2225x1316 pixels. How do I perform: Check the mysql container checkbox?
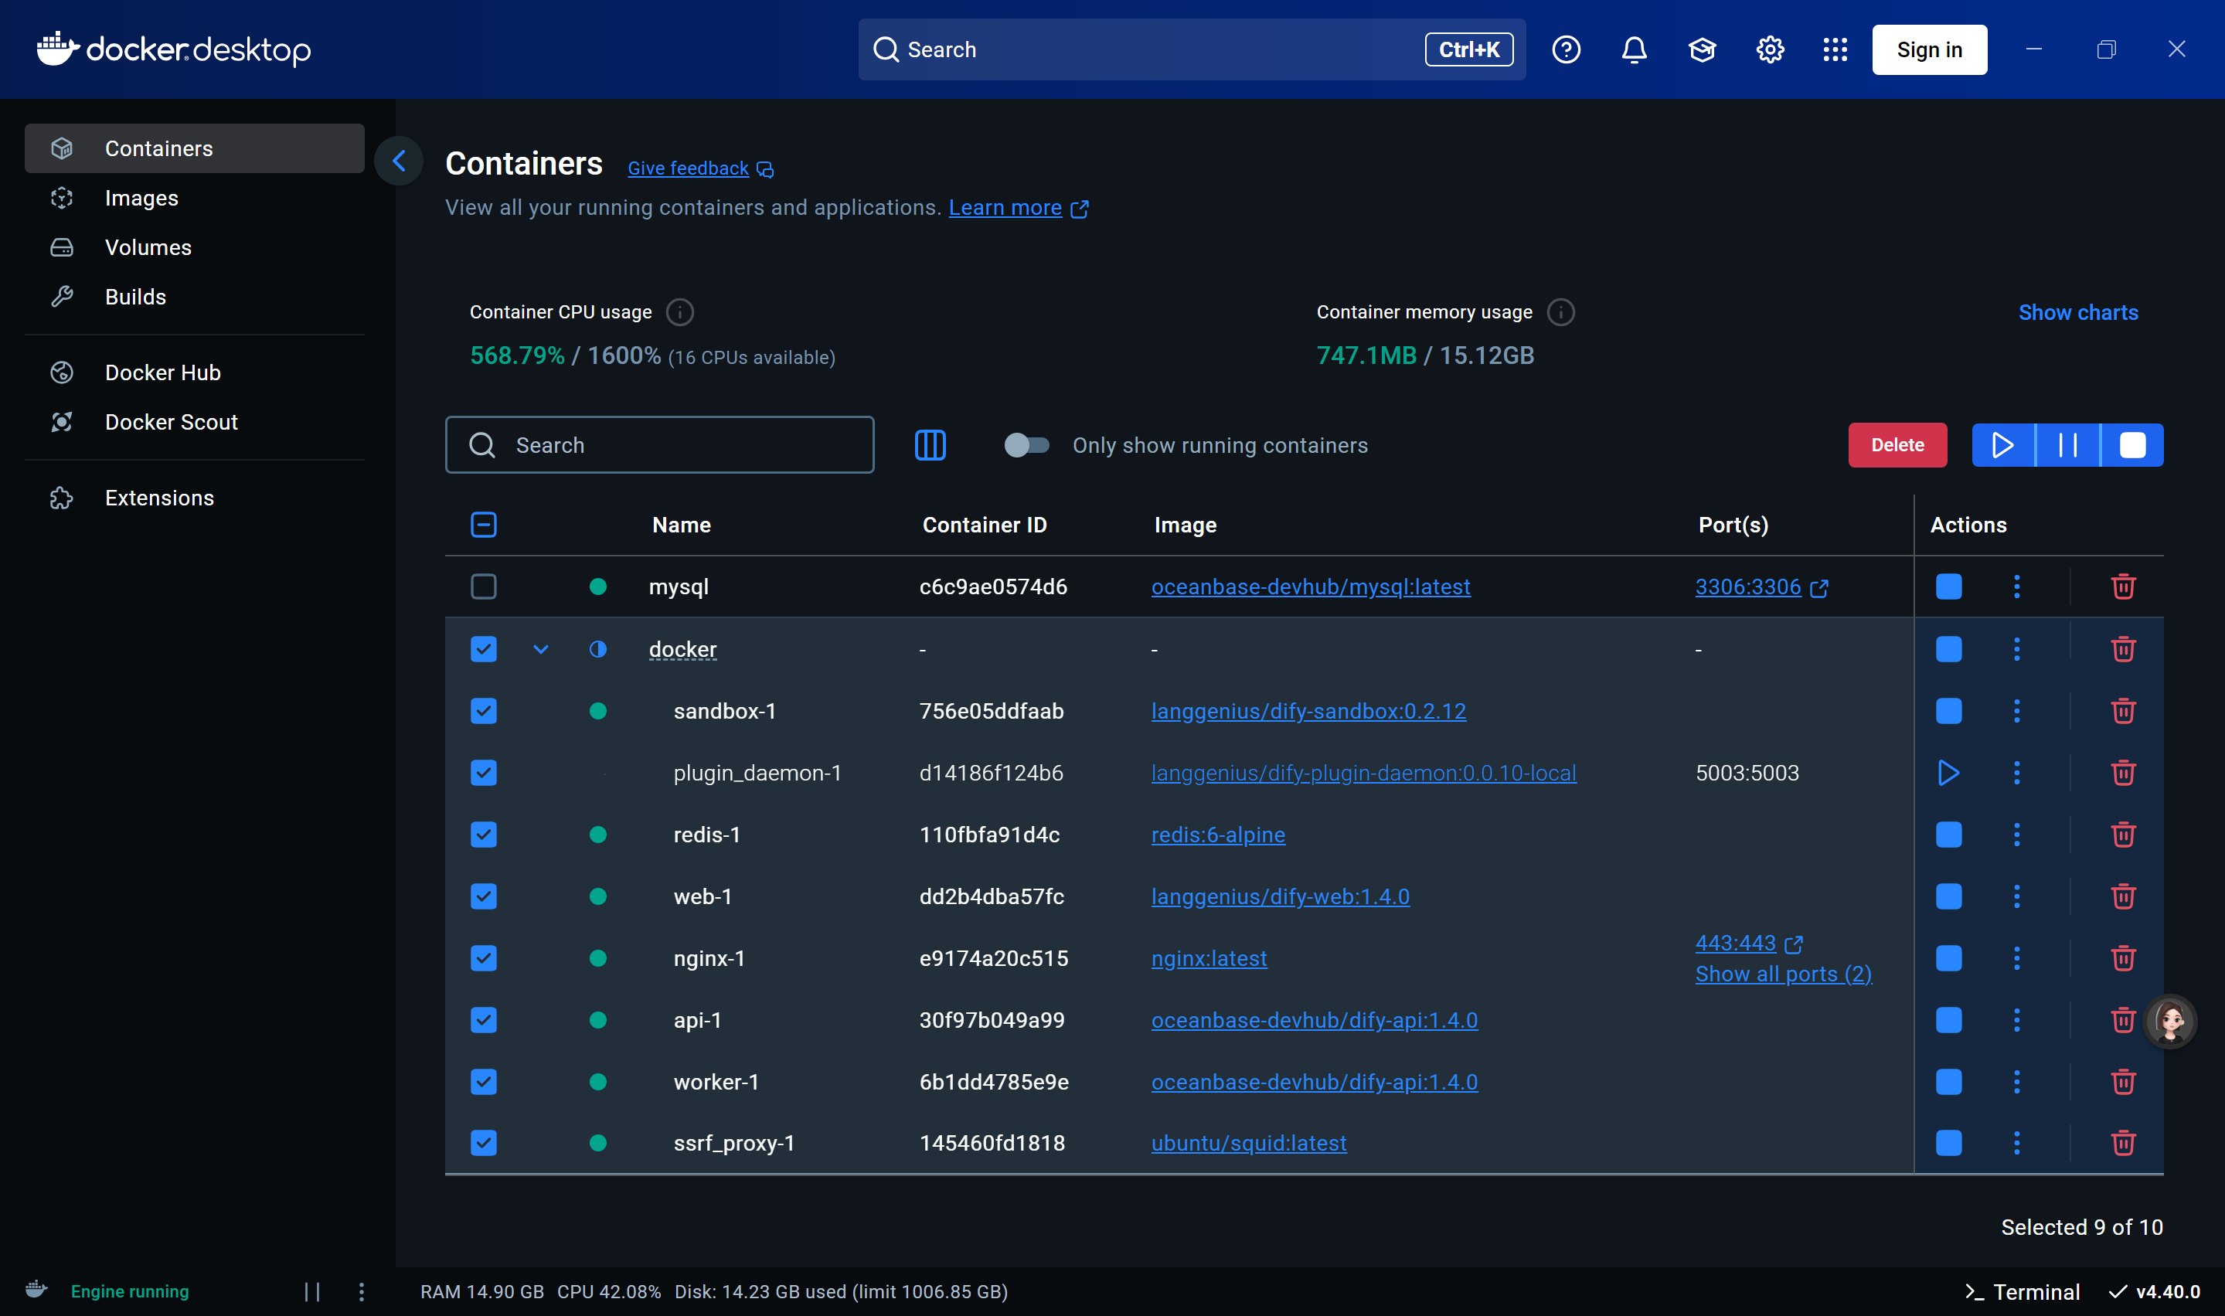pyautogui.click(x=483, y=587)
